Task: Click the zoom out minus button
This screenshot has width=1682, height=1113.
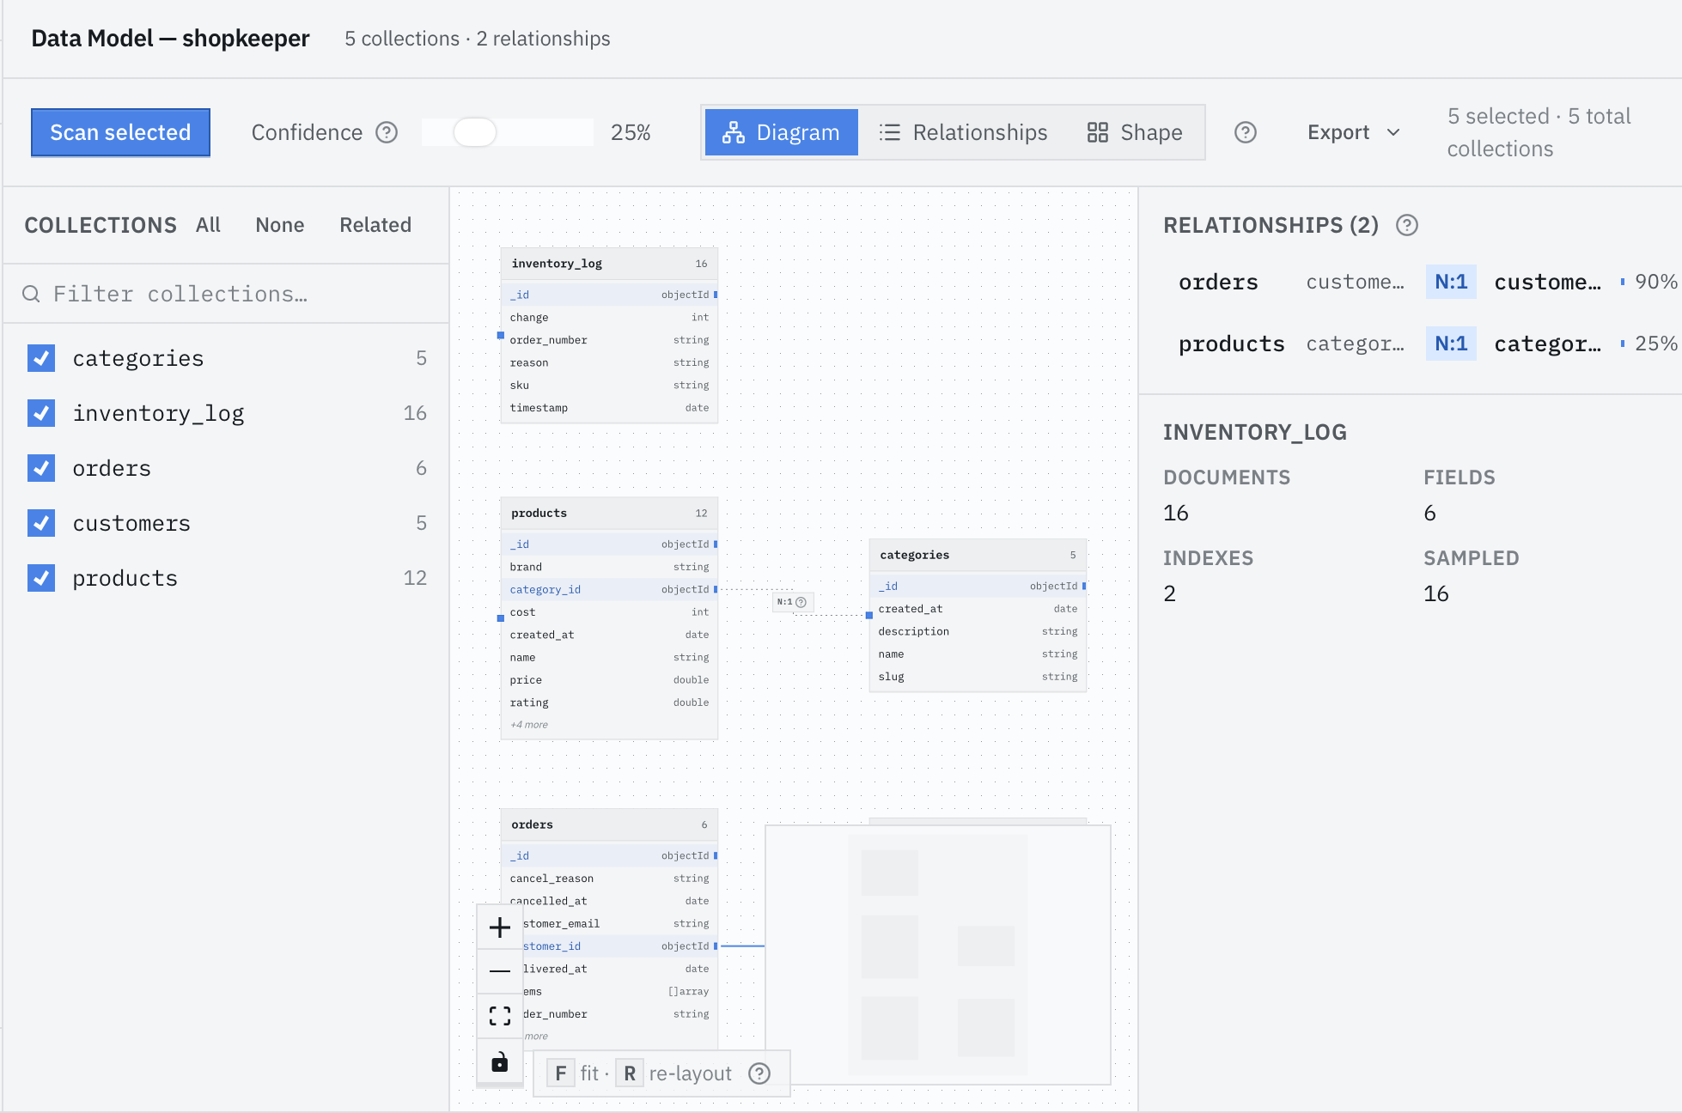Action: pyautogui.click(x=500, y=971)
